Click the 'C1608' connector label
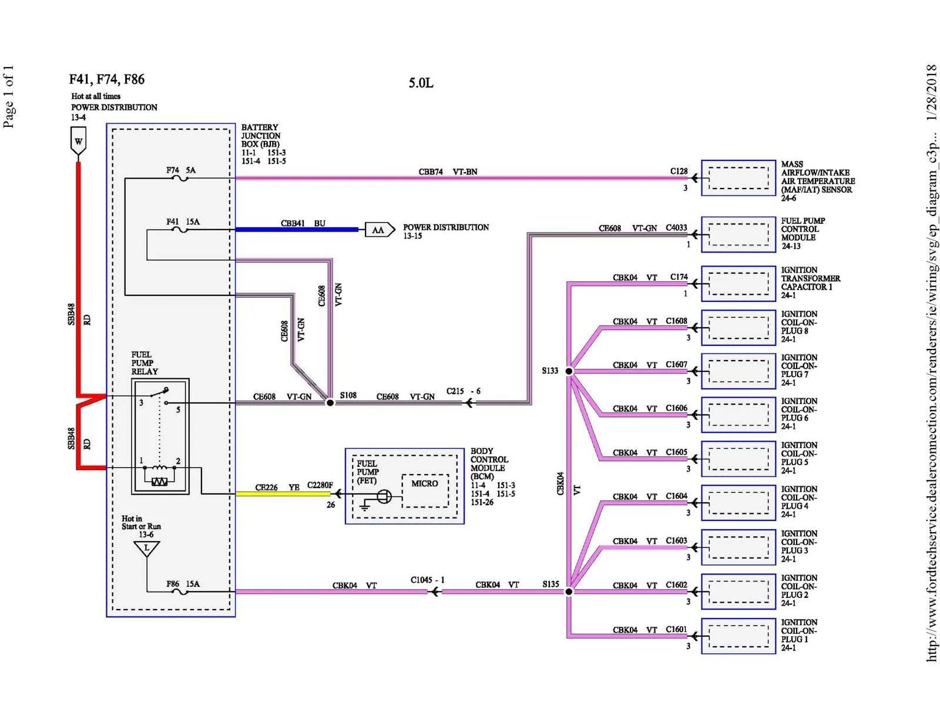The width and height of the screenshot is (940, 726). [x=676, y=321]
